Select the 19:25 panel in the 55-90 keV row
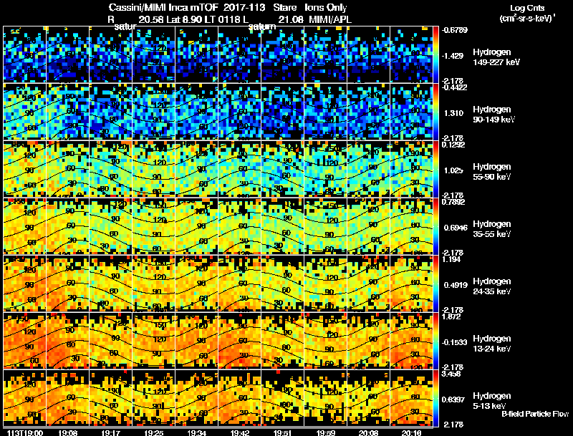The width and height of the screenshot is (573, 436). click(154, 169)
